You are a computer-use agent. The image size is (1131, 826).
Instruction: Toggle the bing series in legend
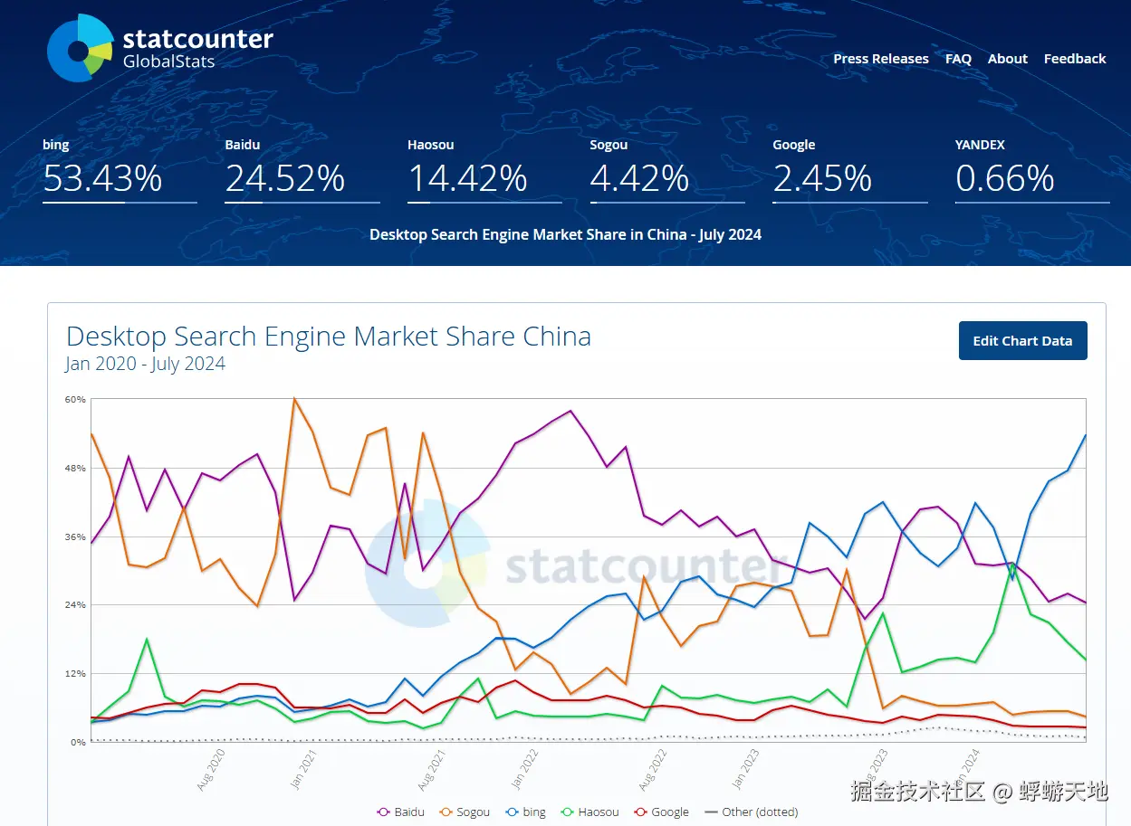(x=526, y=812)
